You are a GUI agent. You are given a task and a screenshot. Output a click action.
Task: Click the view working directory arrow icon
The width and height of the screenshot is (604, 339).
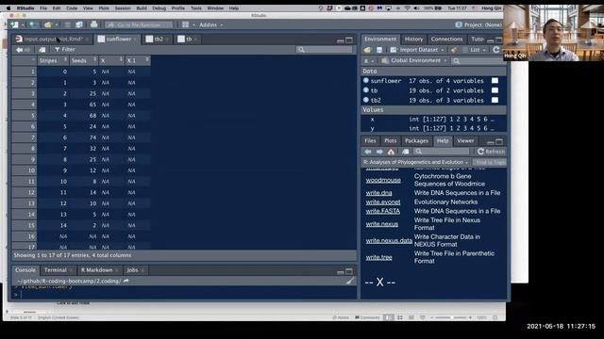tap(126, 281)
